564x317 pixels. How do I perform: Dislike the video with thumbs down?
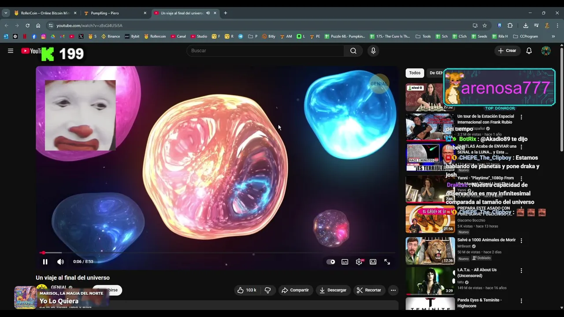coord(267,290)
